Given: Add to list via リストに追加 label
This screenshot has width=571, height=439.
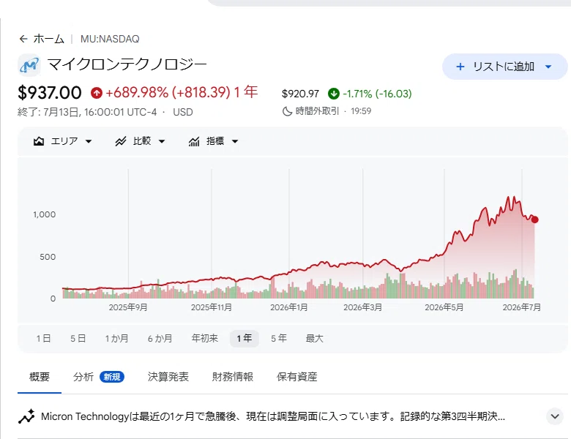Looking at the screenshot, I should tap(504, 67).
